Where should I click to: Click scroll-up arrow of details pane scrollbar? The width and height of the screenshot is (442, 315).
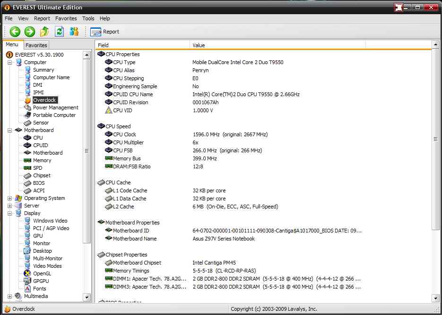coord(435,44)
